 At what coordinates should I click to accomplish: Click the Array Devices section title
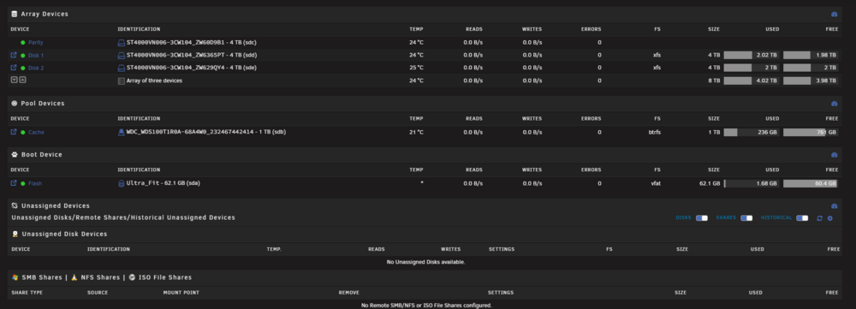coord(45,15)
